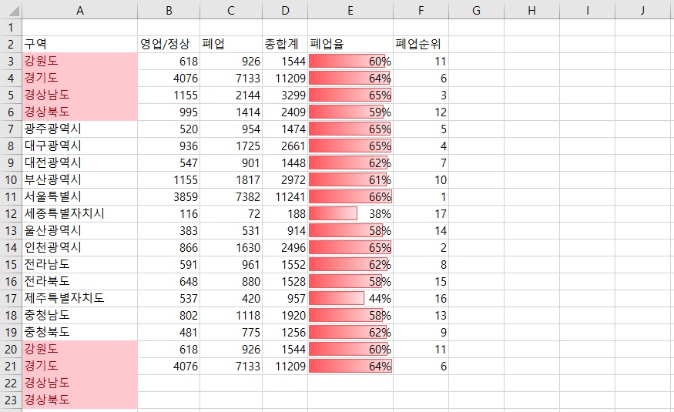Select cell 세종특별자치시
The height and width of the screenshot is (412, 674).
pos(79,213)
